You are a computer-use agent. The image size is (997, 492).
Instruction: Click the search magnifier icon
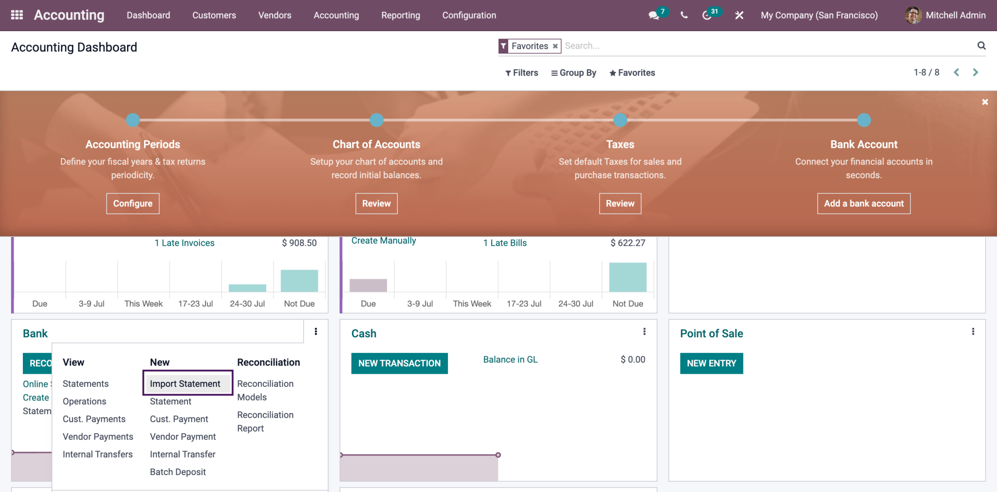click(x=981, y=45)
